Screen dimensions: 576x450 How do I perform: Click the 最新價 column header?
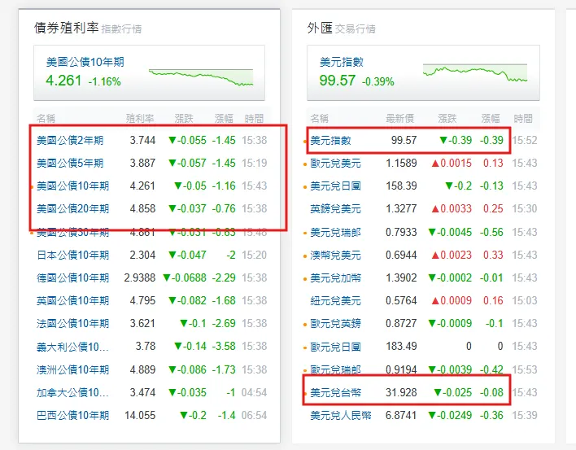(x=399, y=118)
